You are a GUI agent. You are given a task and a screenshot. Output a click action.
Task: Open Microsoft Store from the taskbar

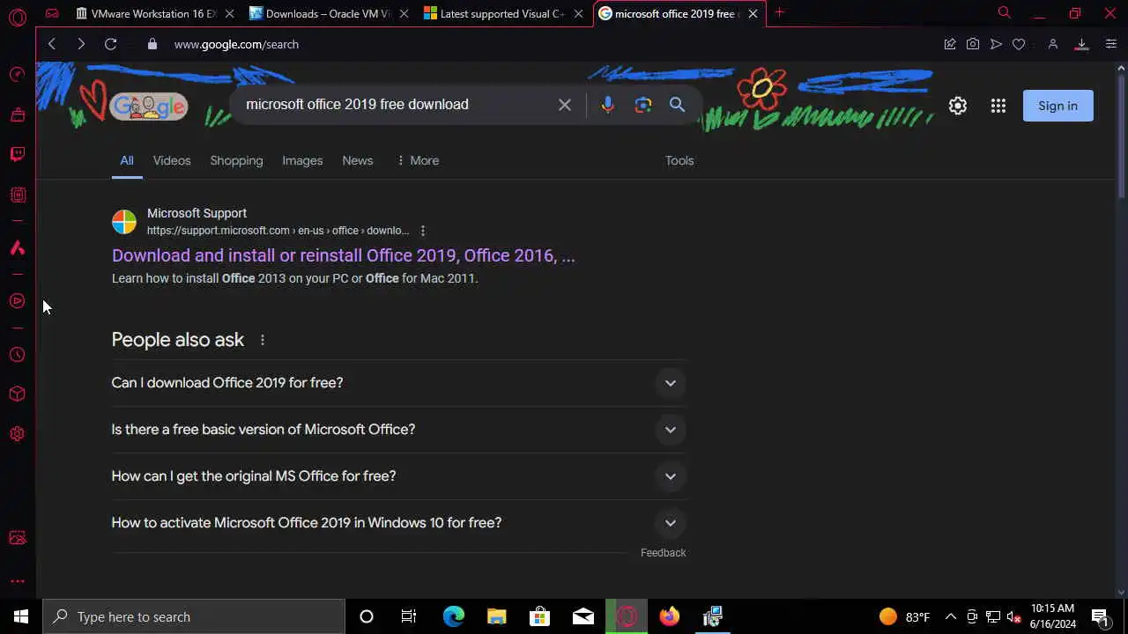539,616
